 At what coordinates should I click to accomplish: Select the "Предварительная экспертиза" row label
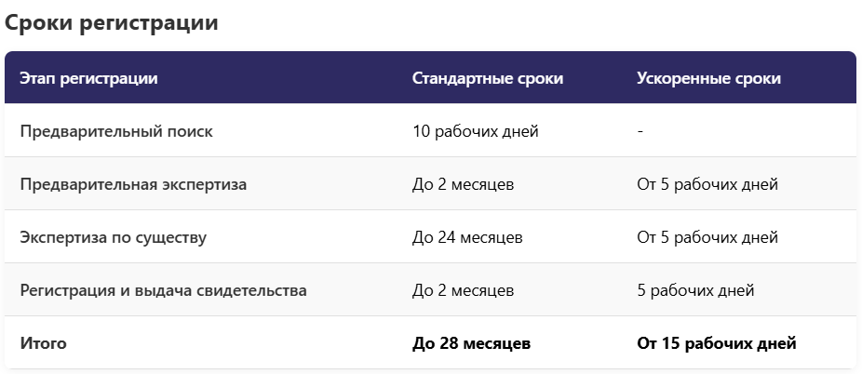[133, 184]
